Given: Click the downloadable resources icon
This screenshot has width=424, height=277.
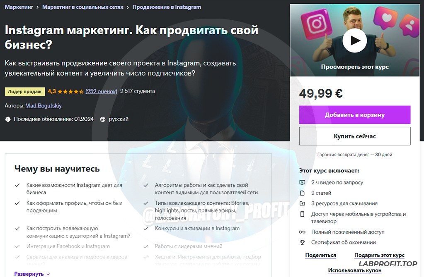Looking at the screenshot, I should (x=302, y=204).
